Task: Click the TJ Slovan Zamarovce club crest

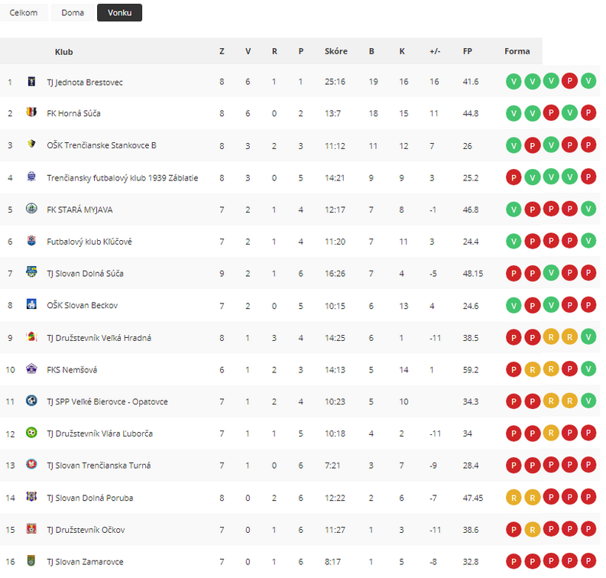Action: click(x=31, y=560)
